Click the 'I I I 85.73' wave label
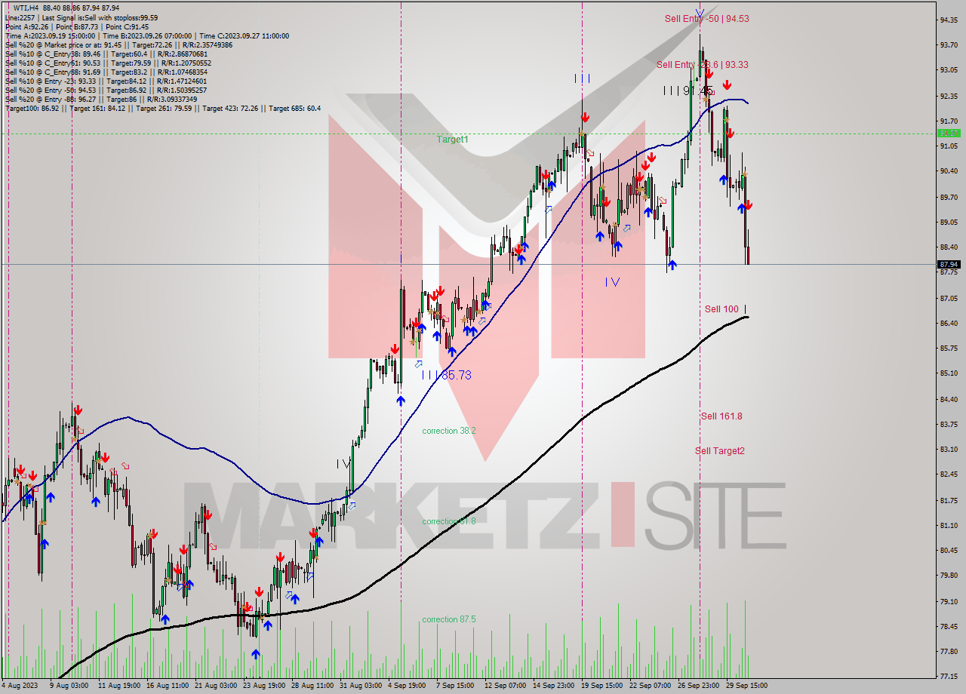 [446, 375]
